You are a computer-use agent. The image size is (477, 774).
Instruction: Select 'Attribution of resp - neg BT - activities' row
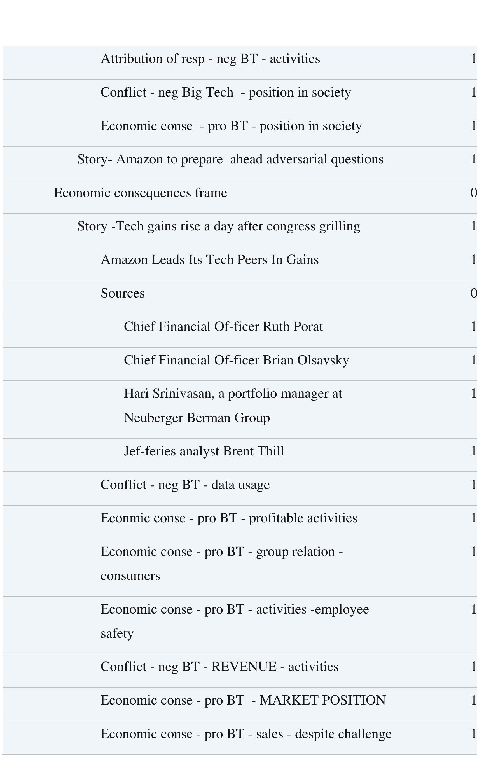pyautogui.click(x=210, y=59)
